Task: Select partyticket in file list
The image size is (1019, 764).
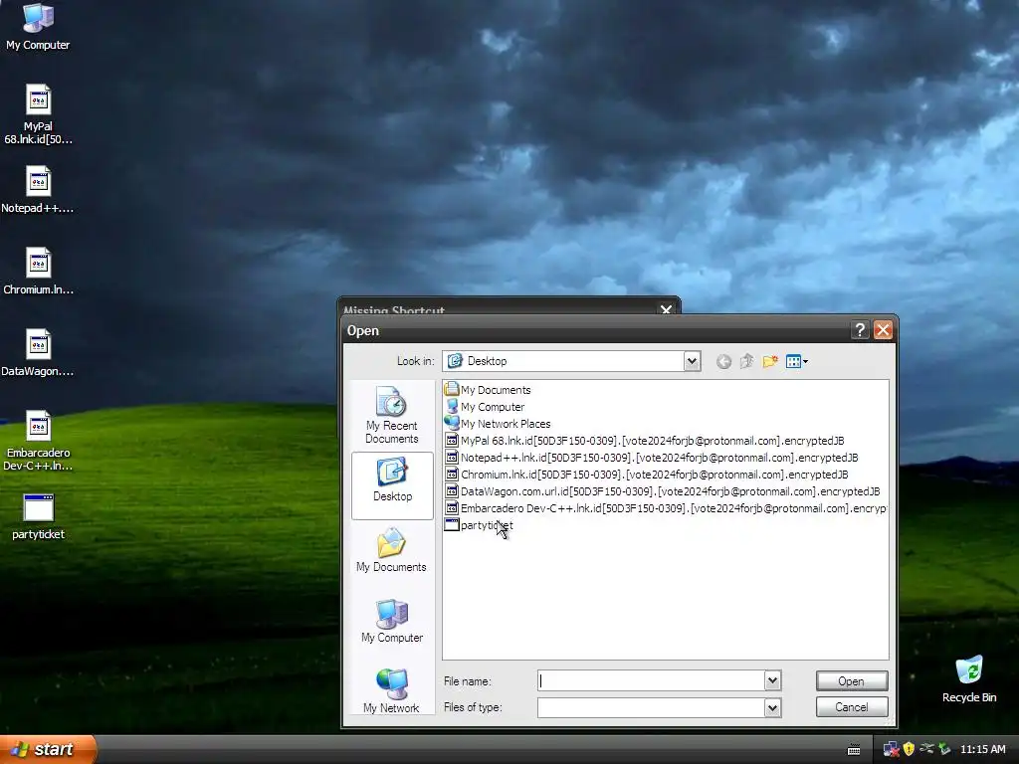Action: coord(479,525)
